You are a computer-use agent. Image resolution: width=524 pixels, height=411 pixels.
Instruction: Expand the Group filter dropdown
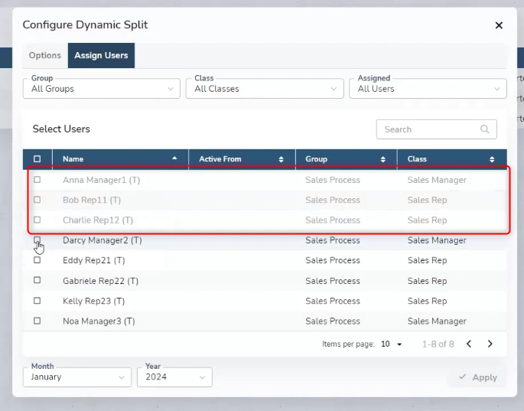[102, 89]
